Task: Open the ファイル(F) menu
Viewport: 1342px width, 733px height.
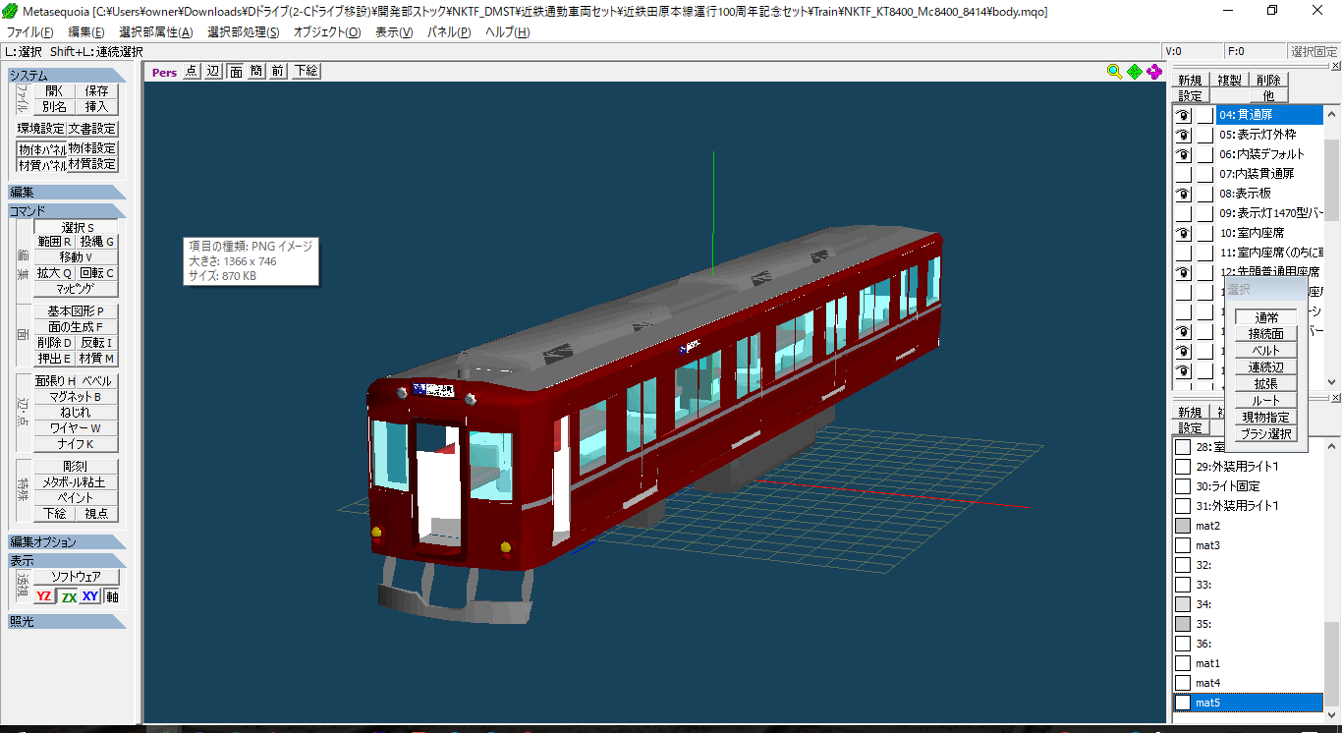Action: point(30,32)
